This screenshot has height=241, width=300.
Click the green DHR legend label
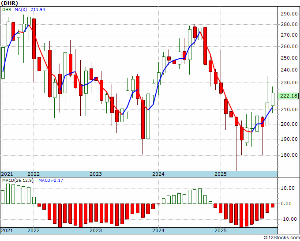[x=7, y=9]
